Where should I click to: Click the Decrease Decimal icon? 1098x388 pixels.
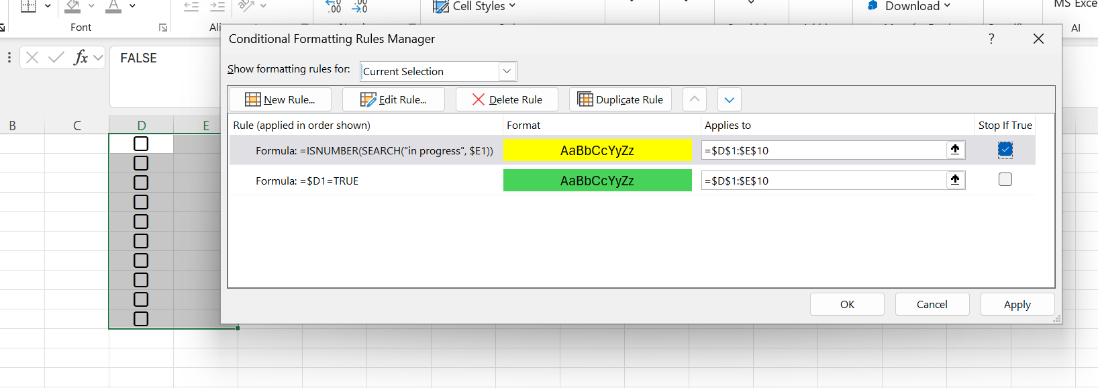[x=360, y=7]
